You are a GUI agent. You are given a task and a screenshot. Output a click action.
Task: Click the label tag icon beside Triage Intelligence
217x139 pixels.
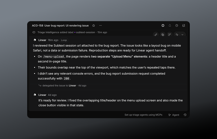tap(34, 32)
